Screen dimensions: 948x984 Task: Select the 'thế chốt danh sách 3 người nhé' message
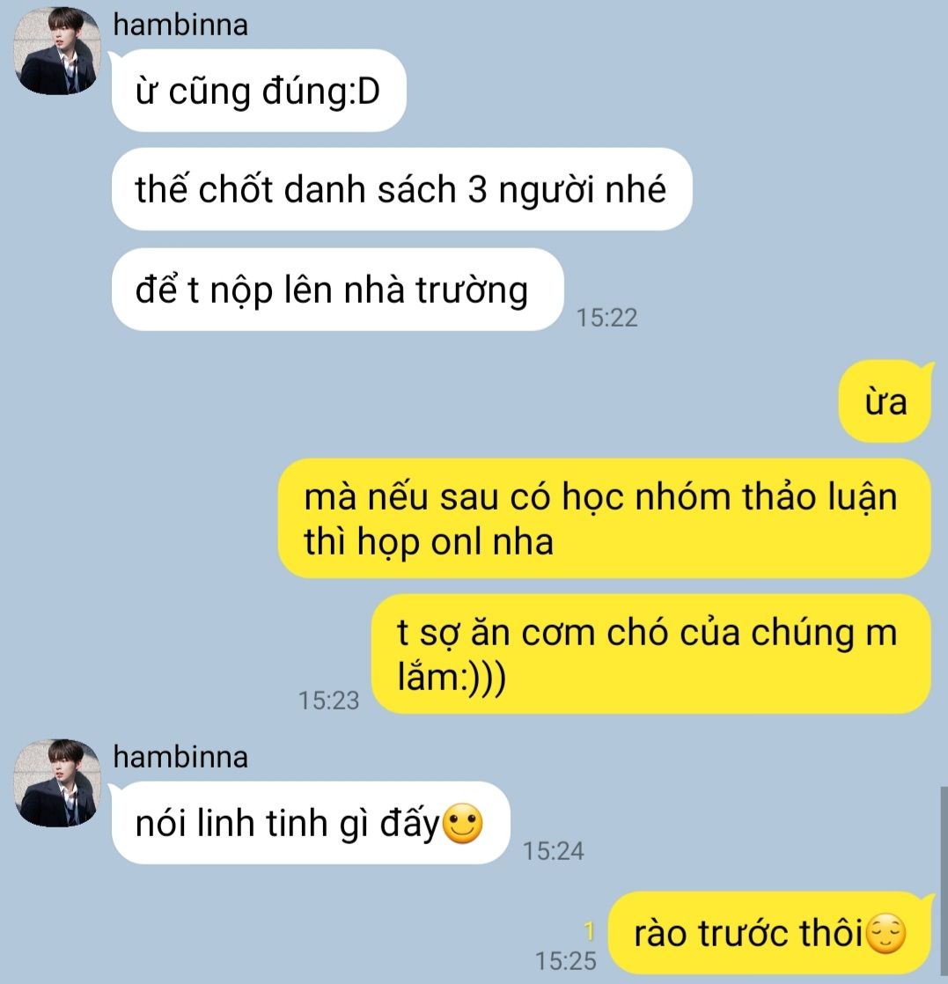(x=401, y=189)
